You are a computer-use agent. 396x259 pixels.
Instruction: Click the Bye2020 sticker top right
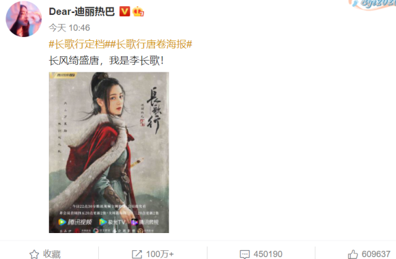coord(373,4)
